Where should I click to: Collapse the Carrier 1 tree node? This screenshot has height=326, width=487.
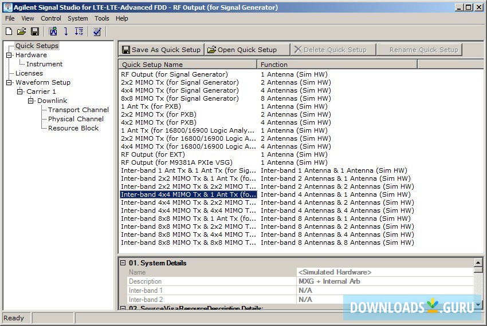coord(20,92)
